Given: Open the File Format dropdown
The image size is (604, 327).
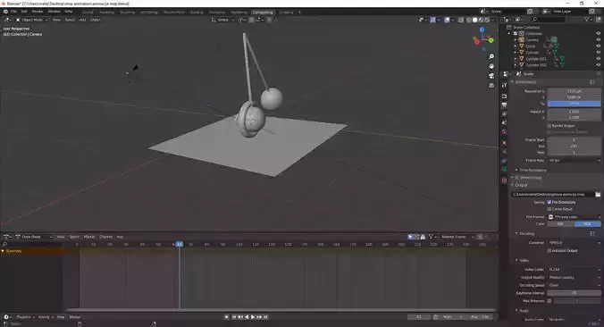Looking at the screenshot, I should 574,217.
